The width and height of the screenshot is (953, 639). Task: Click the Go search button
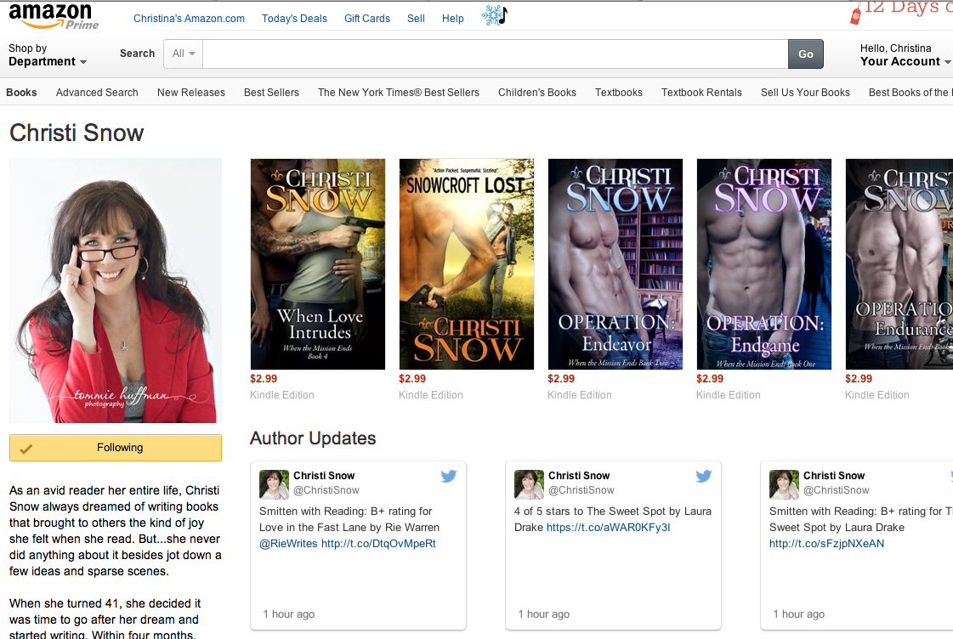(x=806, y=54)
